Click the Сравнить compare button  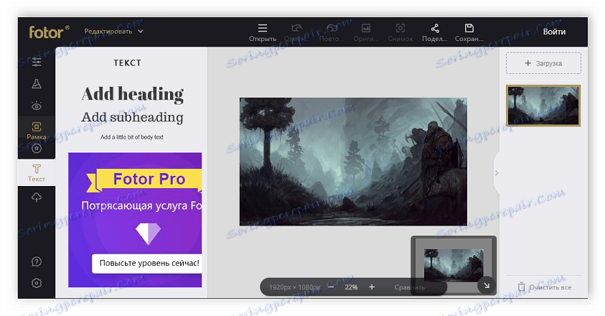click(409, 287)
